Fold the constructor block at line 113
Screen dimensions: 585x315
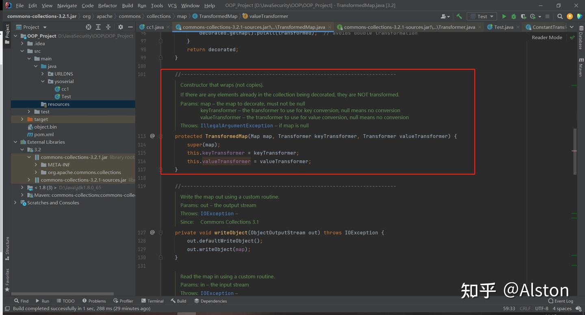[x=161, y=136]
